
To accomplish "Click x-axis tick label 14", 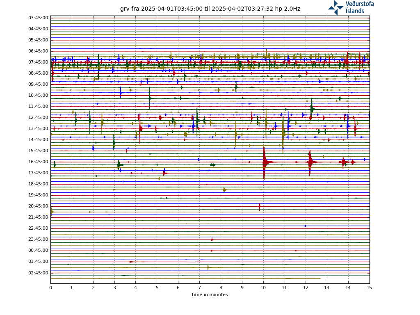I will [x=348, y=288].
